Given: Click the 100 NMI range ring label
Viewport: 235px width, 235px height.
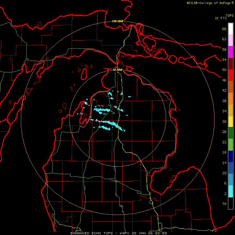Looking at the screenshot, I should (x=118, y=21).
